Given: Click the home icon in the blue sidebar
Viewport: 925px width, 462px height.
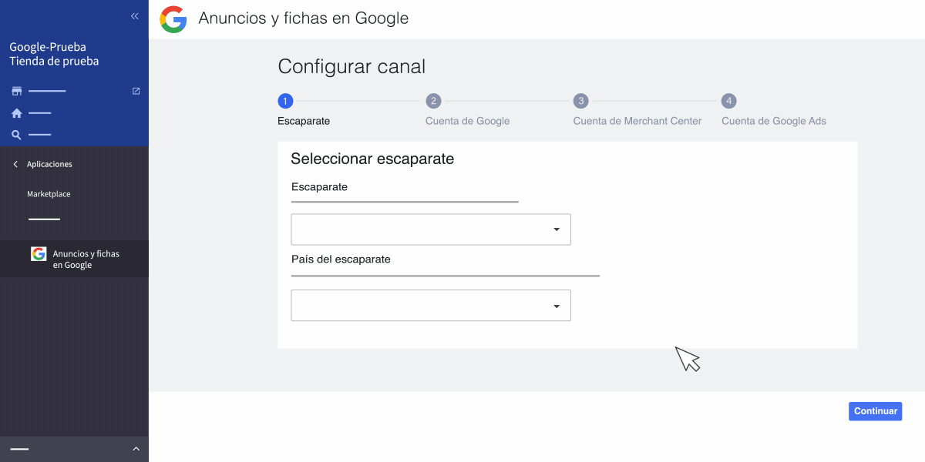Looking at the screenshot, I should pyautogui.click(x=16, y=112).
